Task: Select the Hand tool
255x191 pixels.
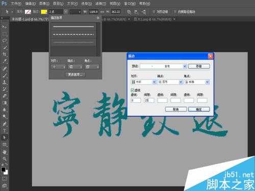Action: pyautogui.click(x=5, y=152)
